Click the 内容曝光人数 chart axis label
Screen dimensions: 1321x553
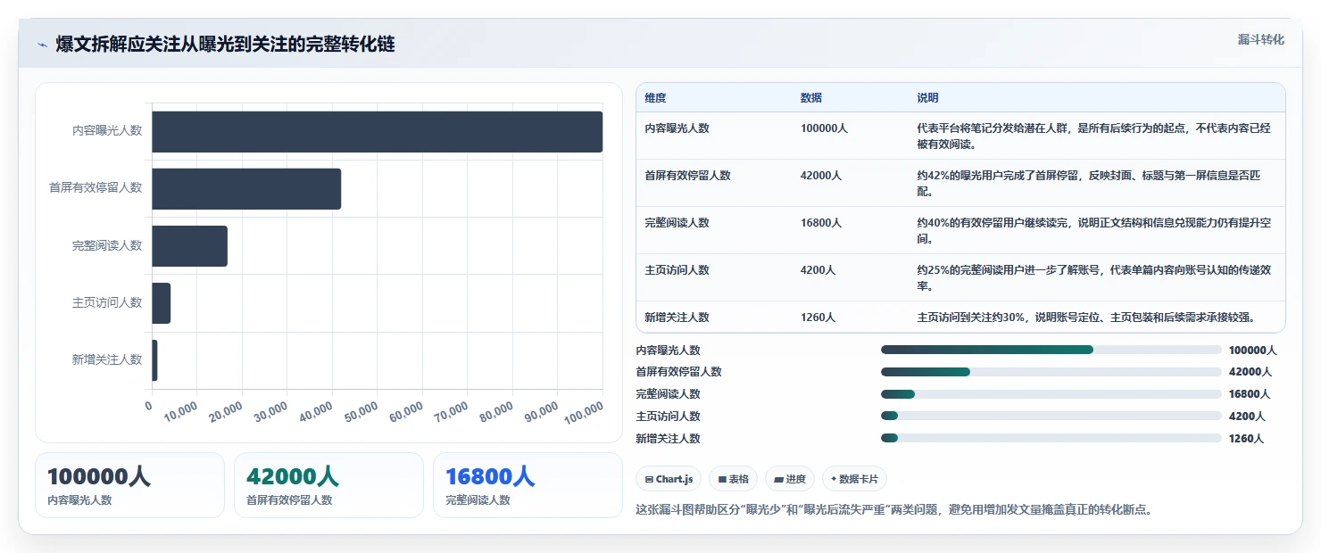point(107,130)
